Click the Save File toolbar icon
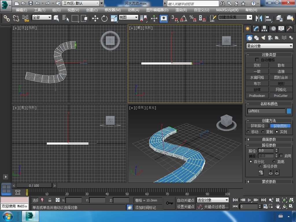This screenshot has width=296, height=222. click(31, 3)
